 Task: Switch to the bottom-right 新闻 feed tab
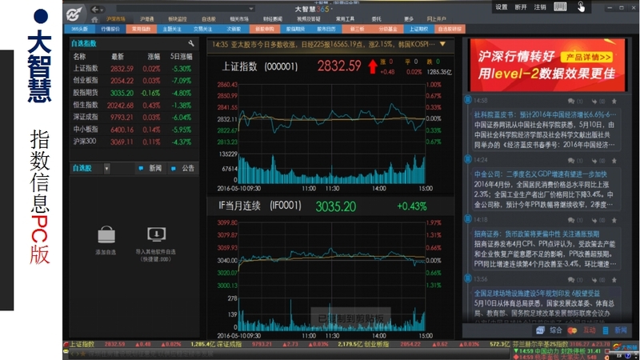(x=615, y=330)
